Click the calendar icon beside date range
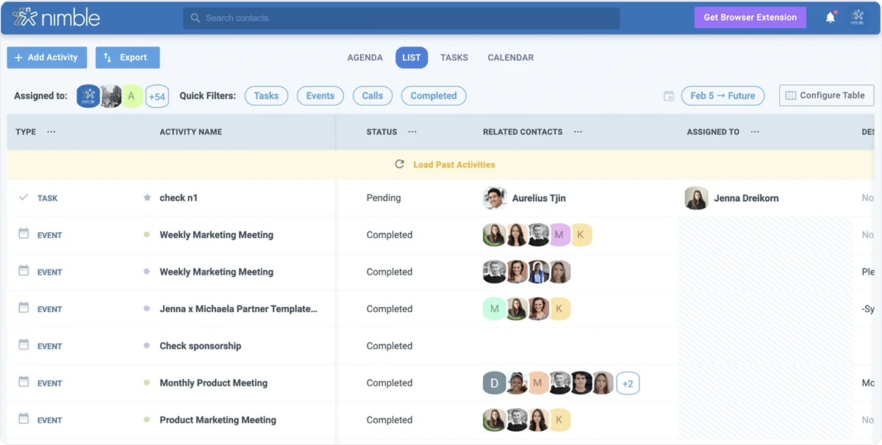Viewport: 882px width, 445px height. (x=669, y=95)
